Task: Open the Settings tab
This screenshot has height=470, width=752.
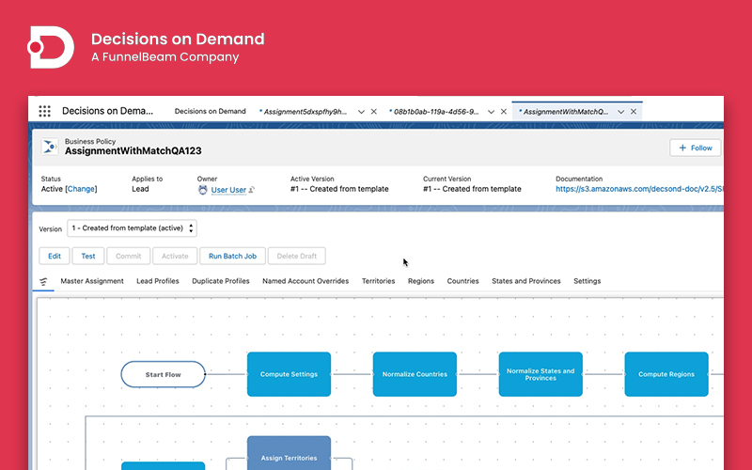Action: coord(587,281)
